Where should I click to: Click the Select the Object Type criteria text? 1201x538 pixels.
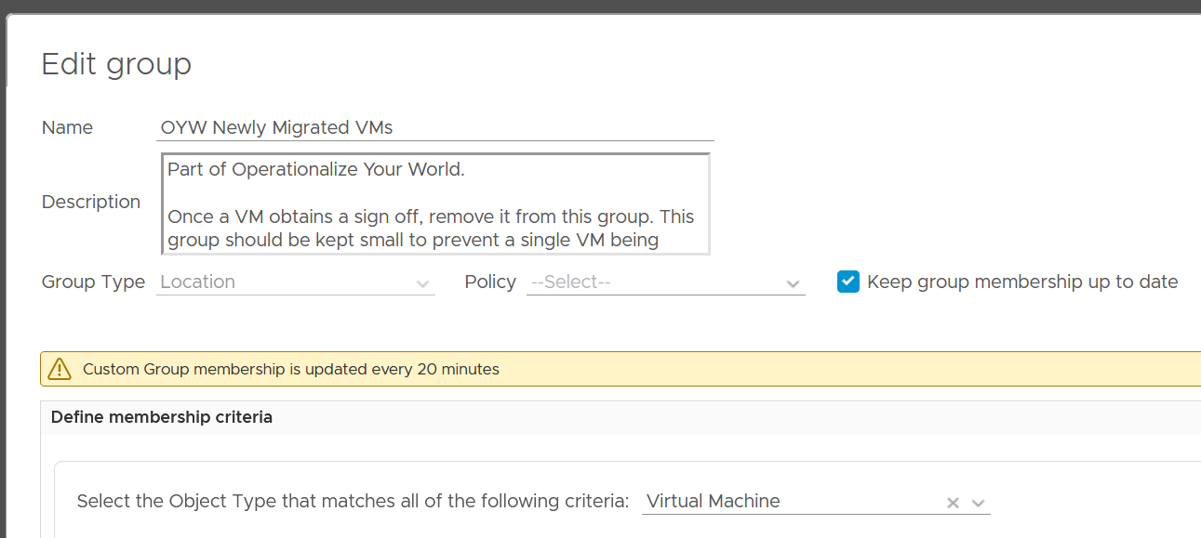pos(354,501)
